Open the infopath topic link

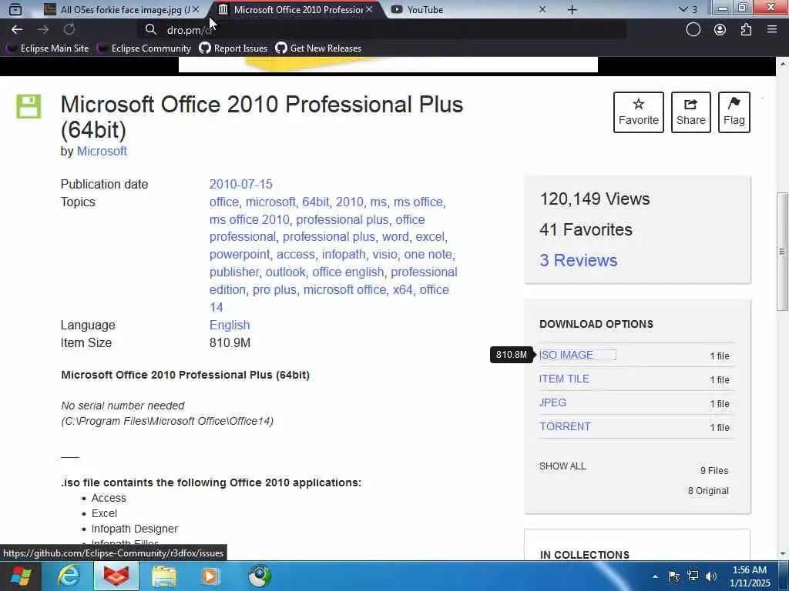(344, 254)
